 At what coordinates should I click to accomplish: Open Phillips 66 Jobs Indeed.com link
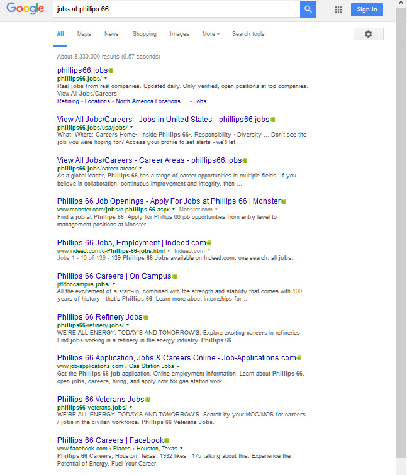click(x=131, y=243)
